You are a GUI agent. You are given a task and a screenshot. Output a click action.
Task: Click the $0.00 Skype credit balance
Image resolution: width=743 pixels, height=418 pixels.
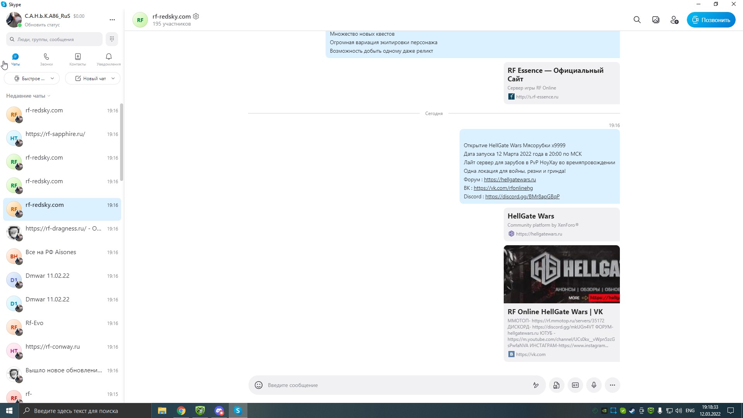pos(79,16)
